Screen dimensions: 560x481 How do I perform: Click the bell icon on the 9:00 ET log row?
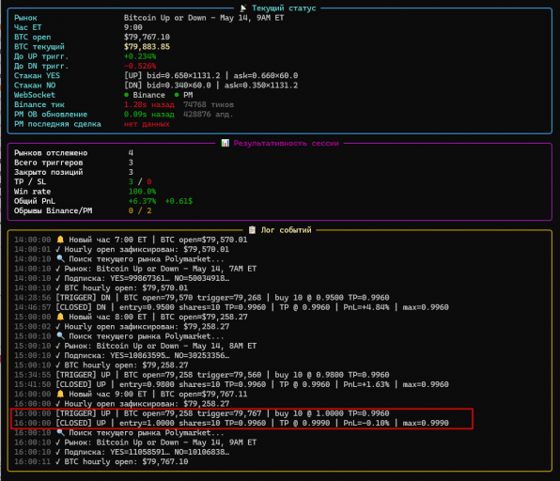[60, 394]
